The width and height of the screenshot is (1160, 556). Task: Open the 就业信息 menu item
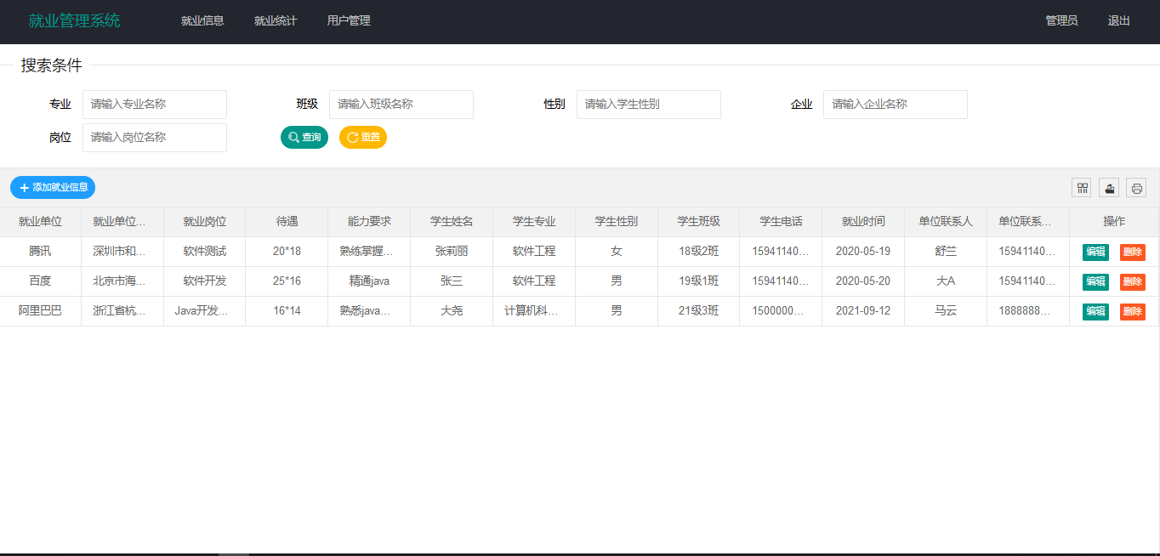[x=202, y=20]
